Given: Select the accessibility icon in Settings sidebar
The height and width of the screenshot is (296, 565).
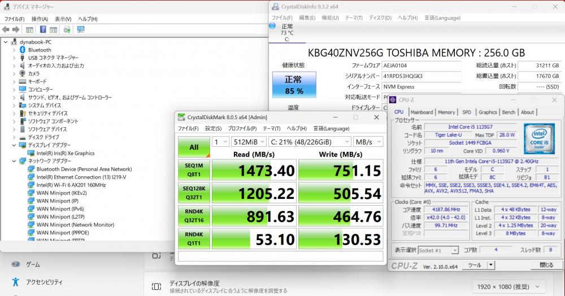Looking at the screenshot, I should [15, 282].
